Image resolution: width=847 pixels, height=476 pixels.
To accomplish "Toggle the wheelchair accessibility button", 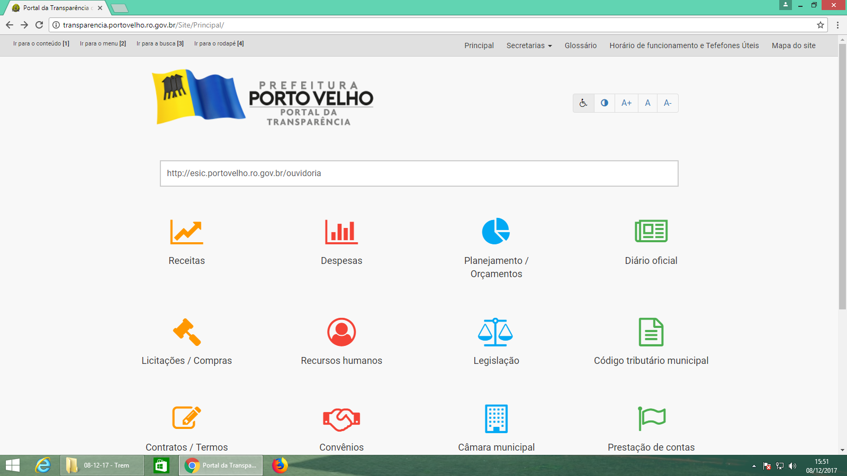I will [x=583, y=103].
